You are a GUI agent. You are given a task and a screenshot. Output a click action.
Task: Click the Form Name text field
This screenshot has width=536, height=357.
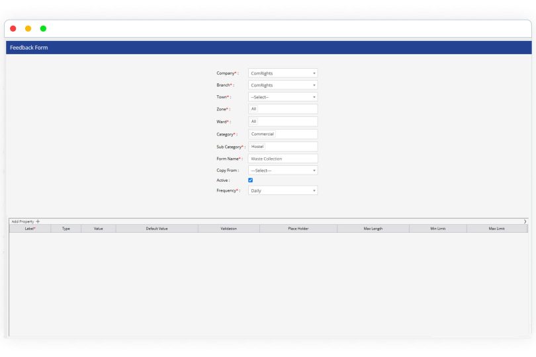[283, 159]
